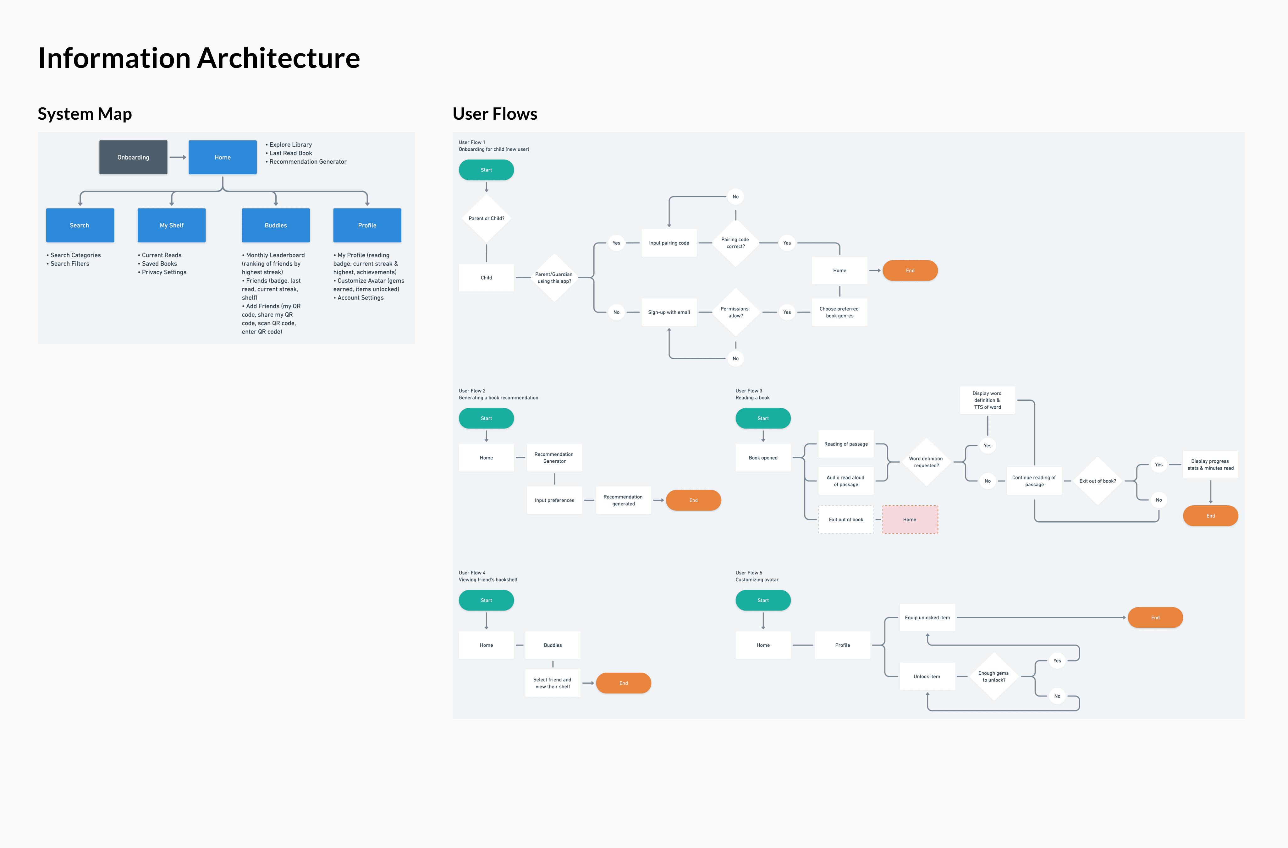Click the green Start pill of User Flow 4
1288x848 pixels.
coord(486,600)
